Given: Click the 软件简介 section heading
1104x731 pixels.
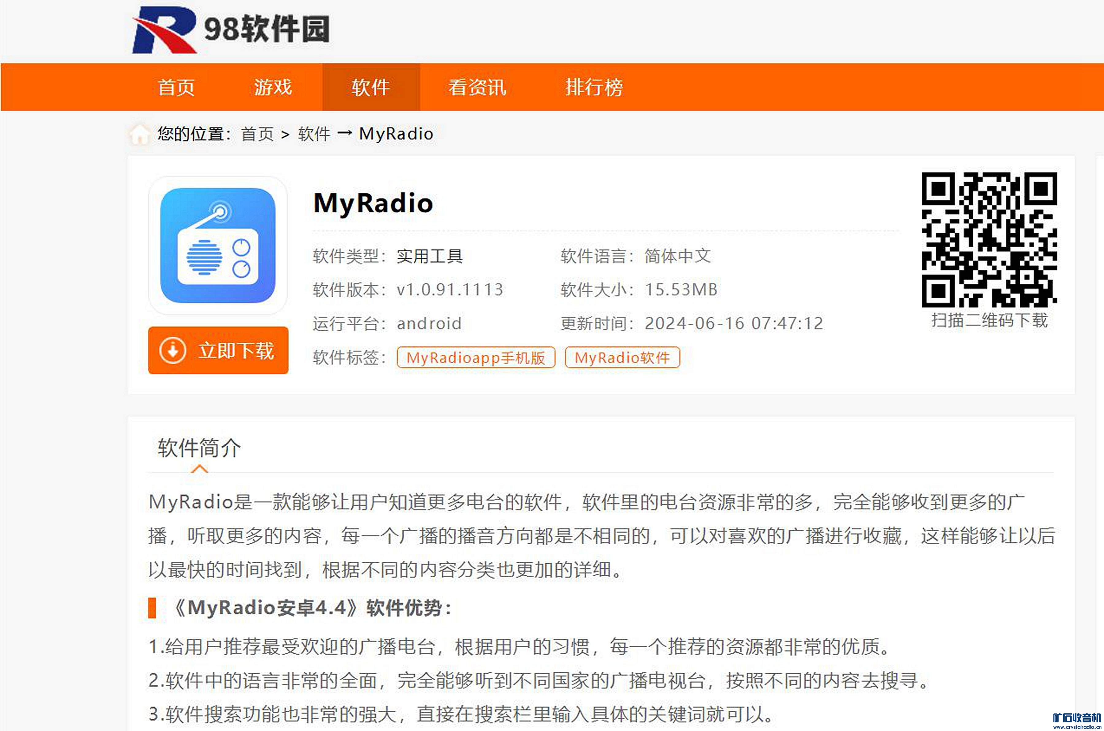Looking at the screenshot, I should tap(199, 447).
